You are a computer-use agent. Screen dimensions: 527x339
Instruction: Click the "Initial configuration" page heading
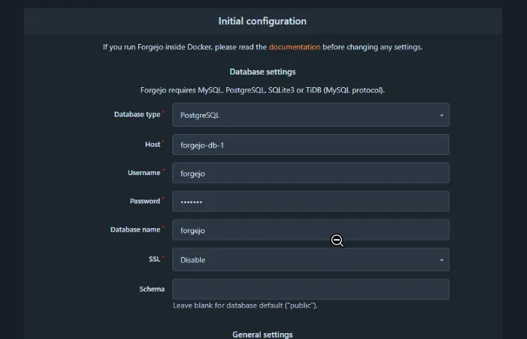pos(262,21)
